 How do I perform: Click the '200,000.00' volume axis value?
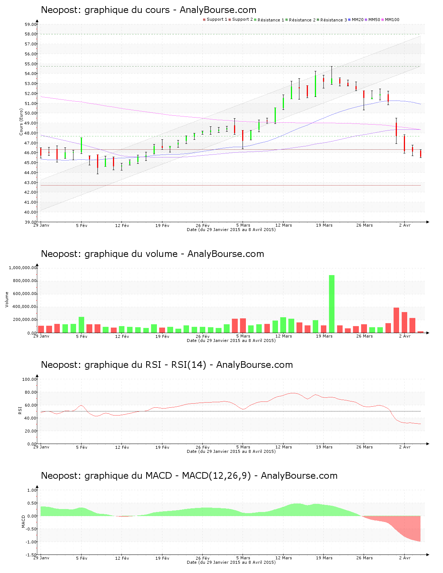(x=24, y=320)
